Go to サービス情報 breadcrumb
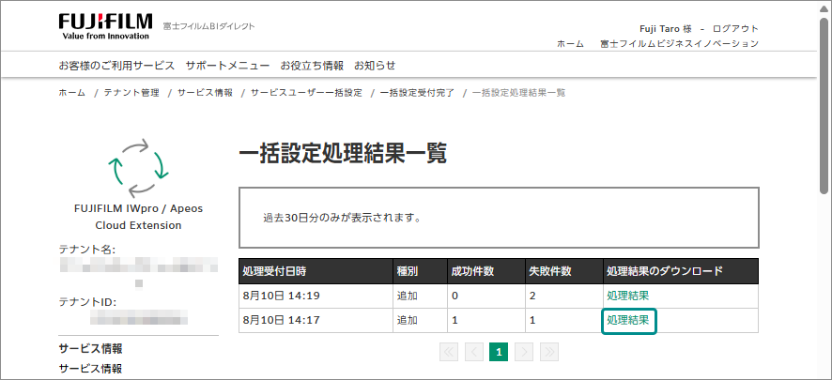Image resolution: width=832 pixels, height=380 pixels. [x=205, y=93]
